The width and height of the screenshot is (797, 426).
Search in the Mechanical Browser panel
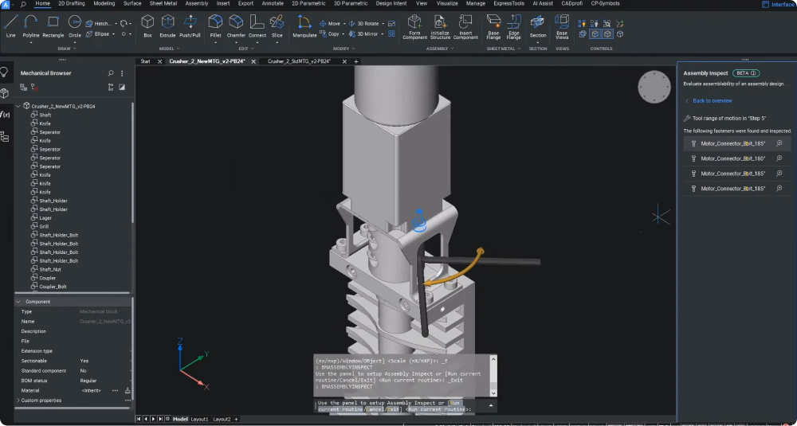pyautogui.click(x=111, y=73)
